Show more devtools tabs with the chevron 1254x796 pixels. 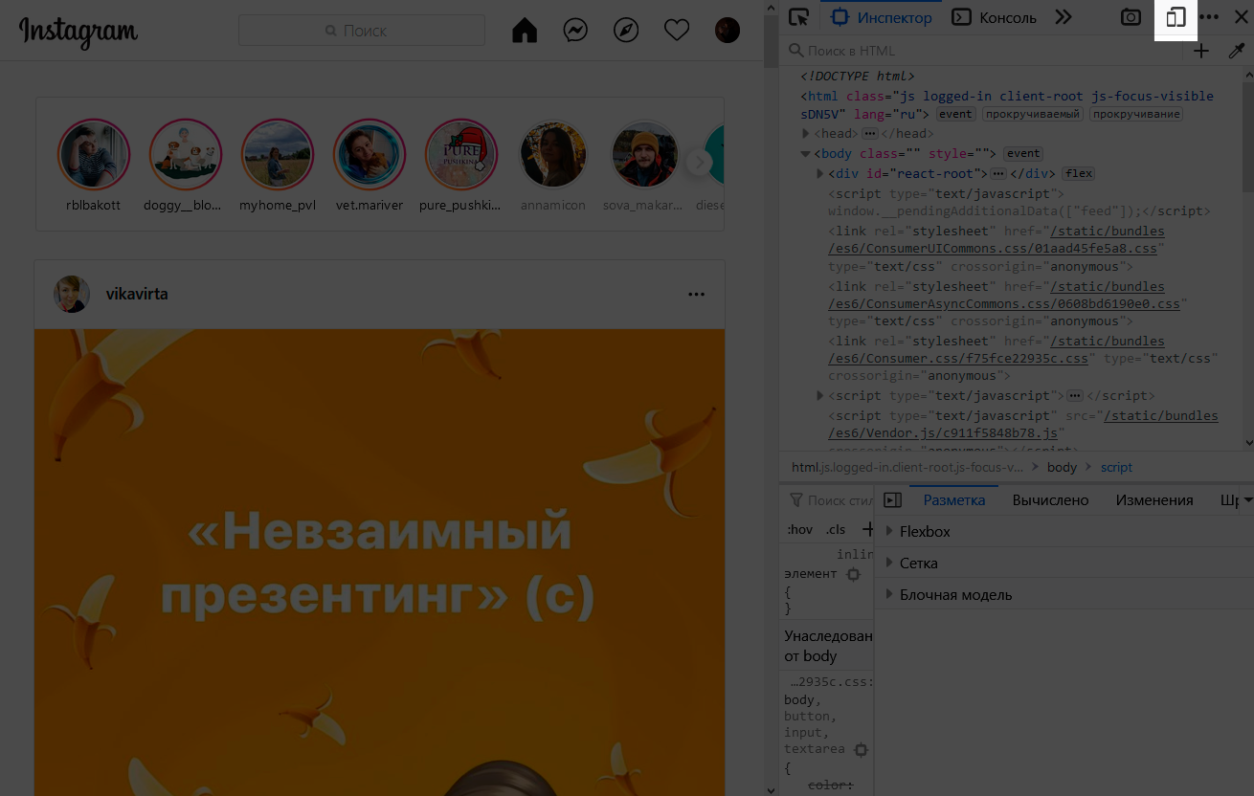(1063, 17)
